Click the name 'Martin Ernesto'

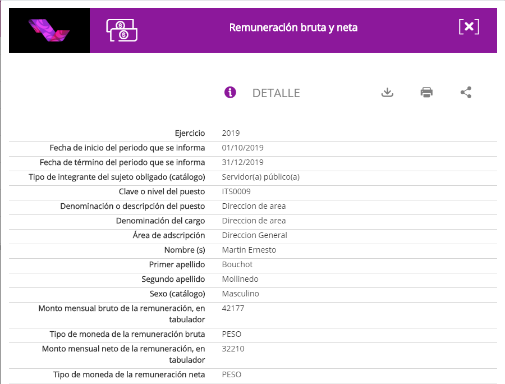pyautogui.click(x=249, y=250)
